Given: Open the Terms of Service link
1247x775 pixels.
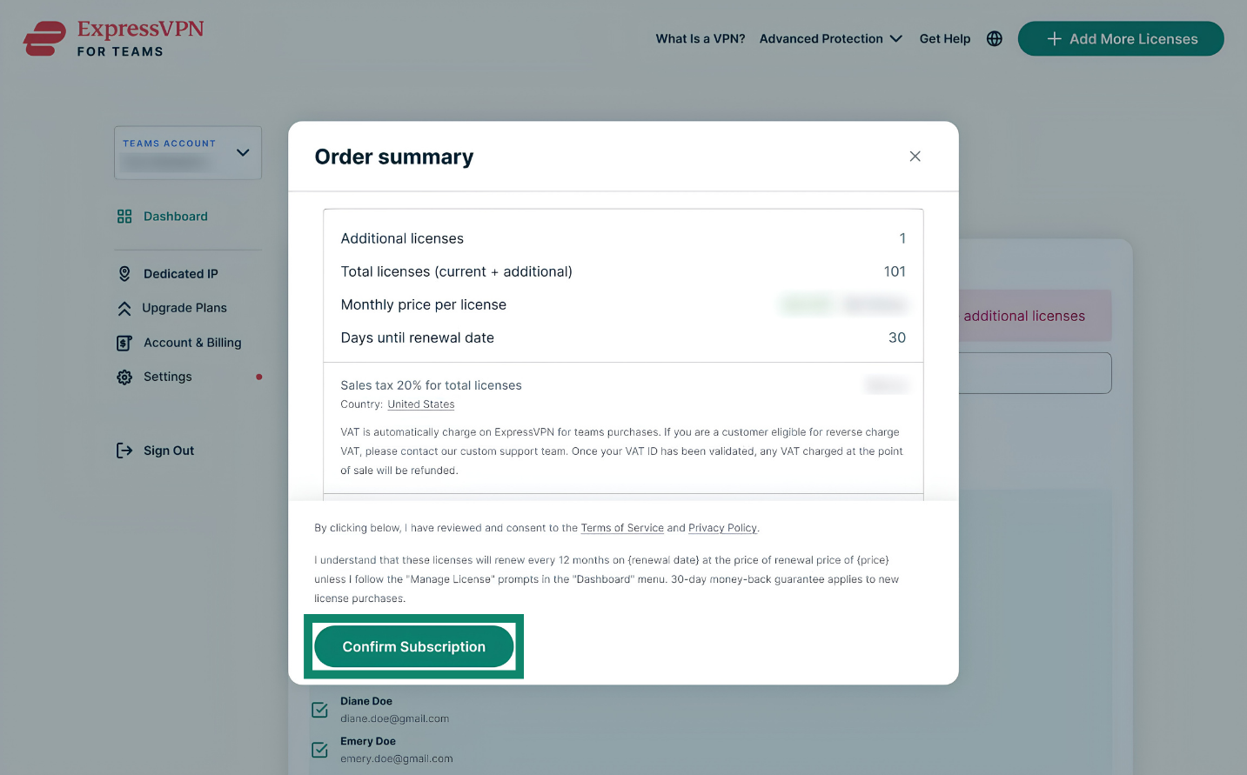Looking at the screenshot, I should pos(622,528).
